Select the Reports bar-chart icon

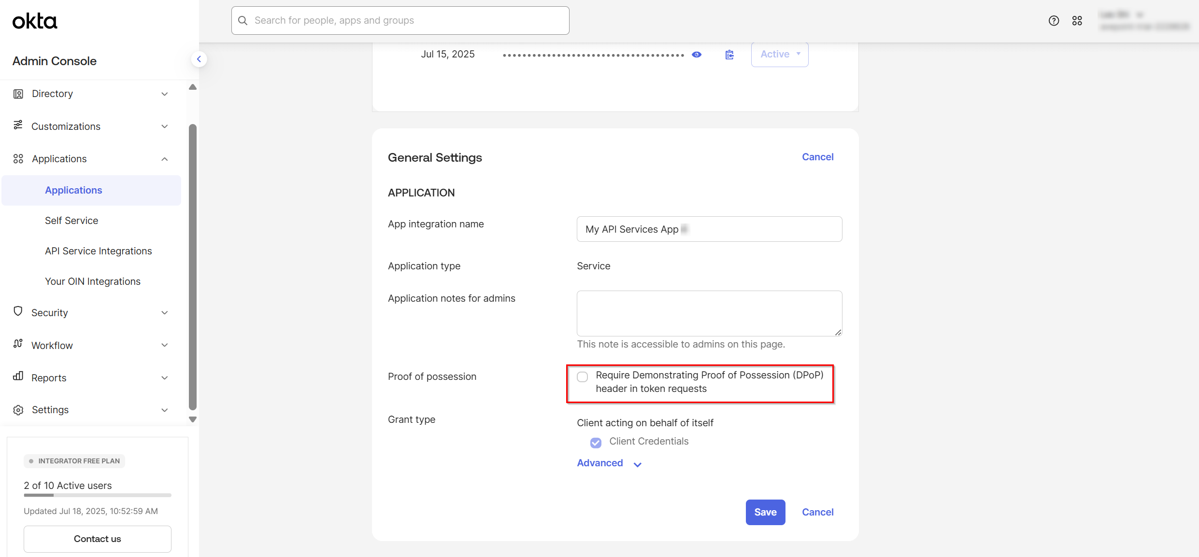pos(18,377)
